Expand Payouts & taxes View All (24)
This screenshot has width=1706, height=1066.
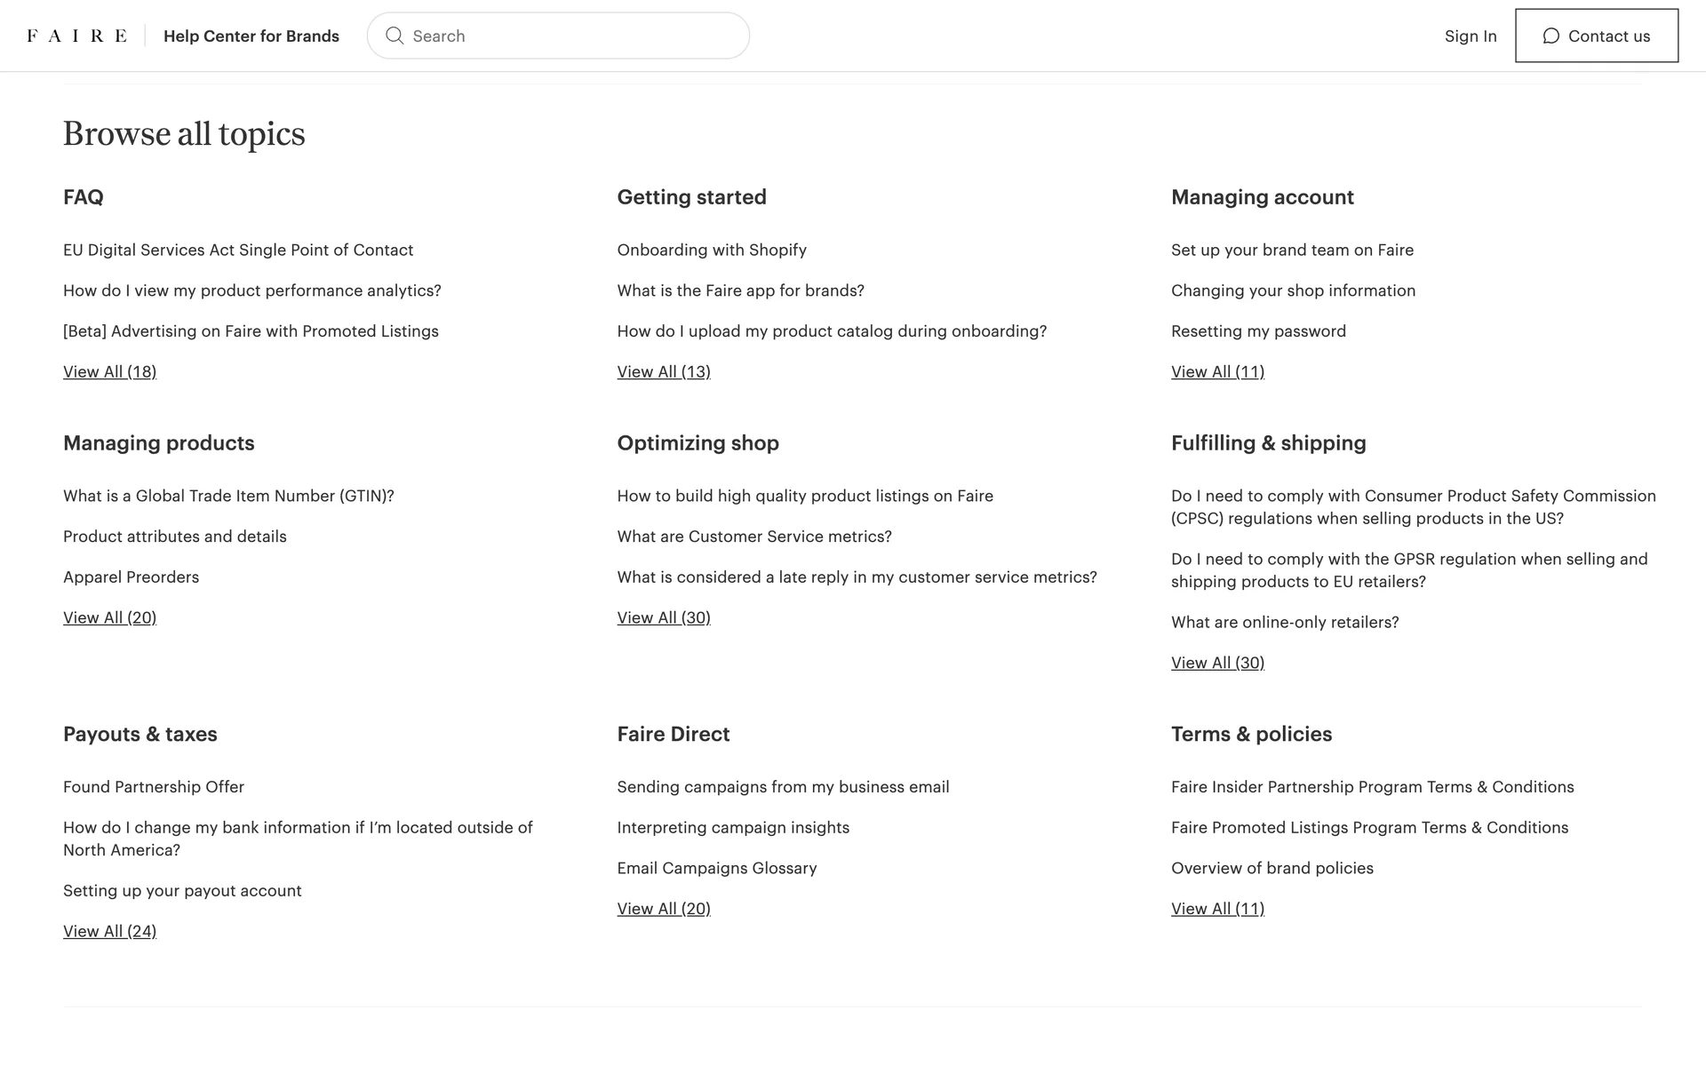point(109,931)
